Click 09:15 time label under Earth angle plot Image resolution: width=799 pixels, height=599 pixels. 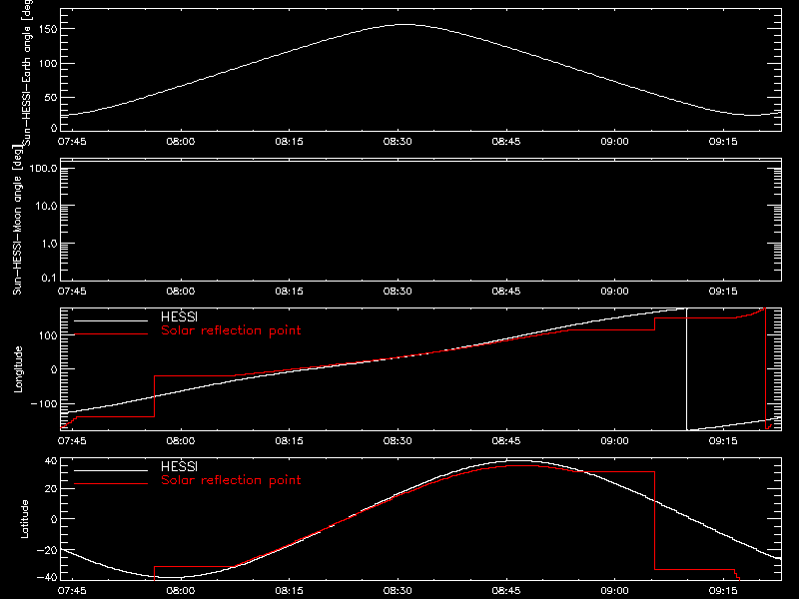(x=723, y=142)
